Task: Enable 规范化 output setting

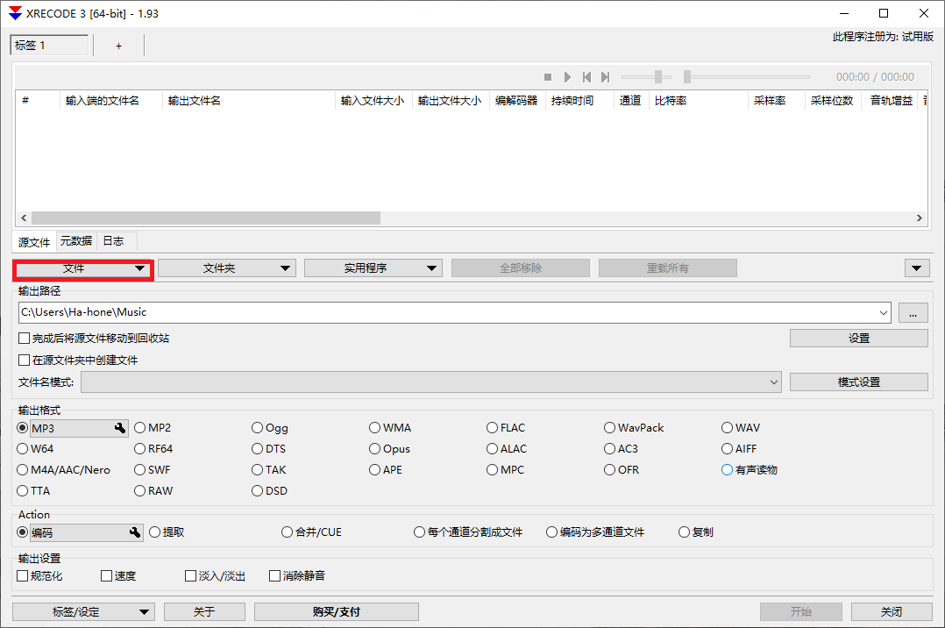Action: click(39, 575)
